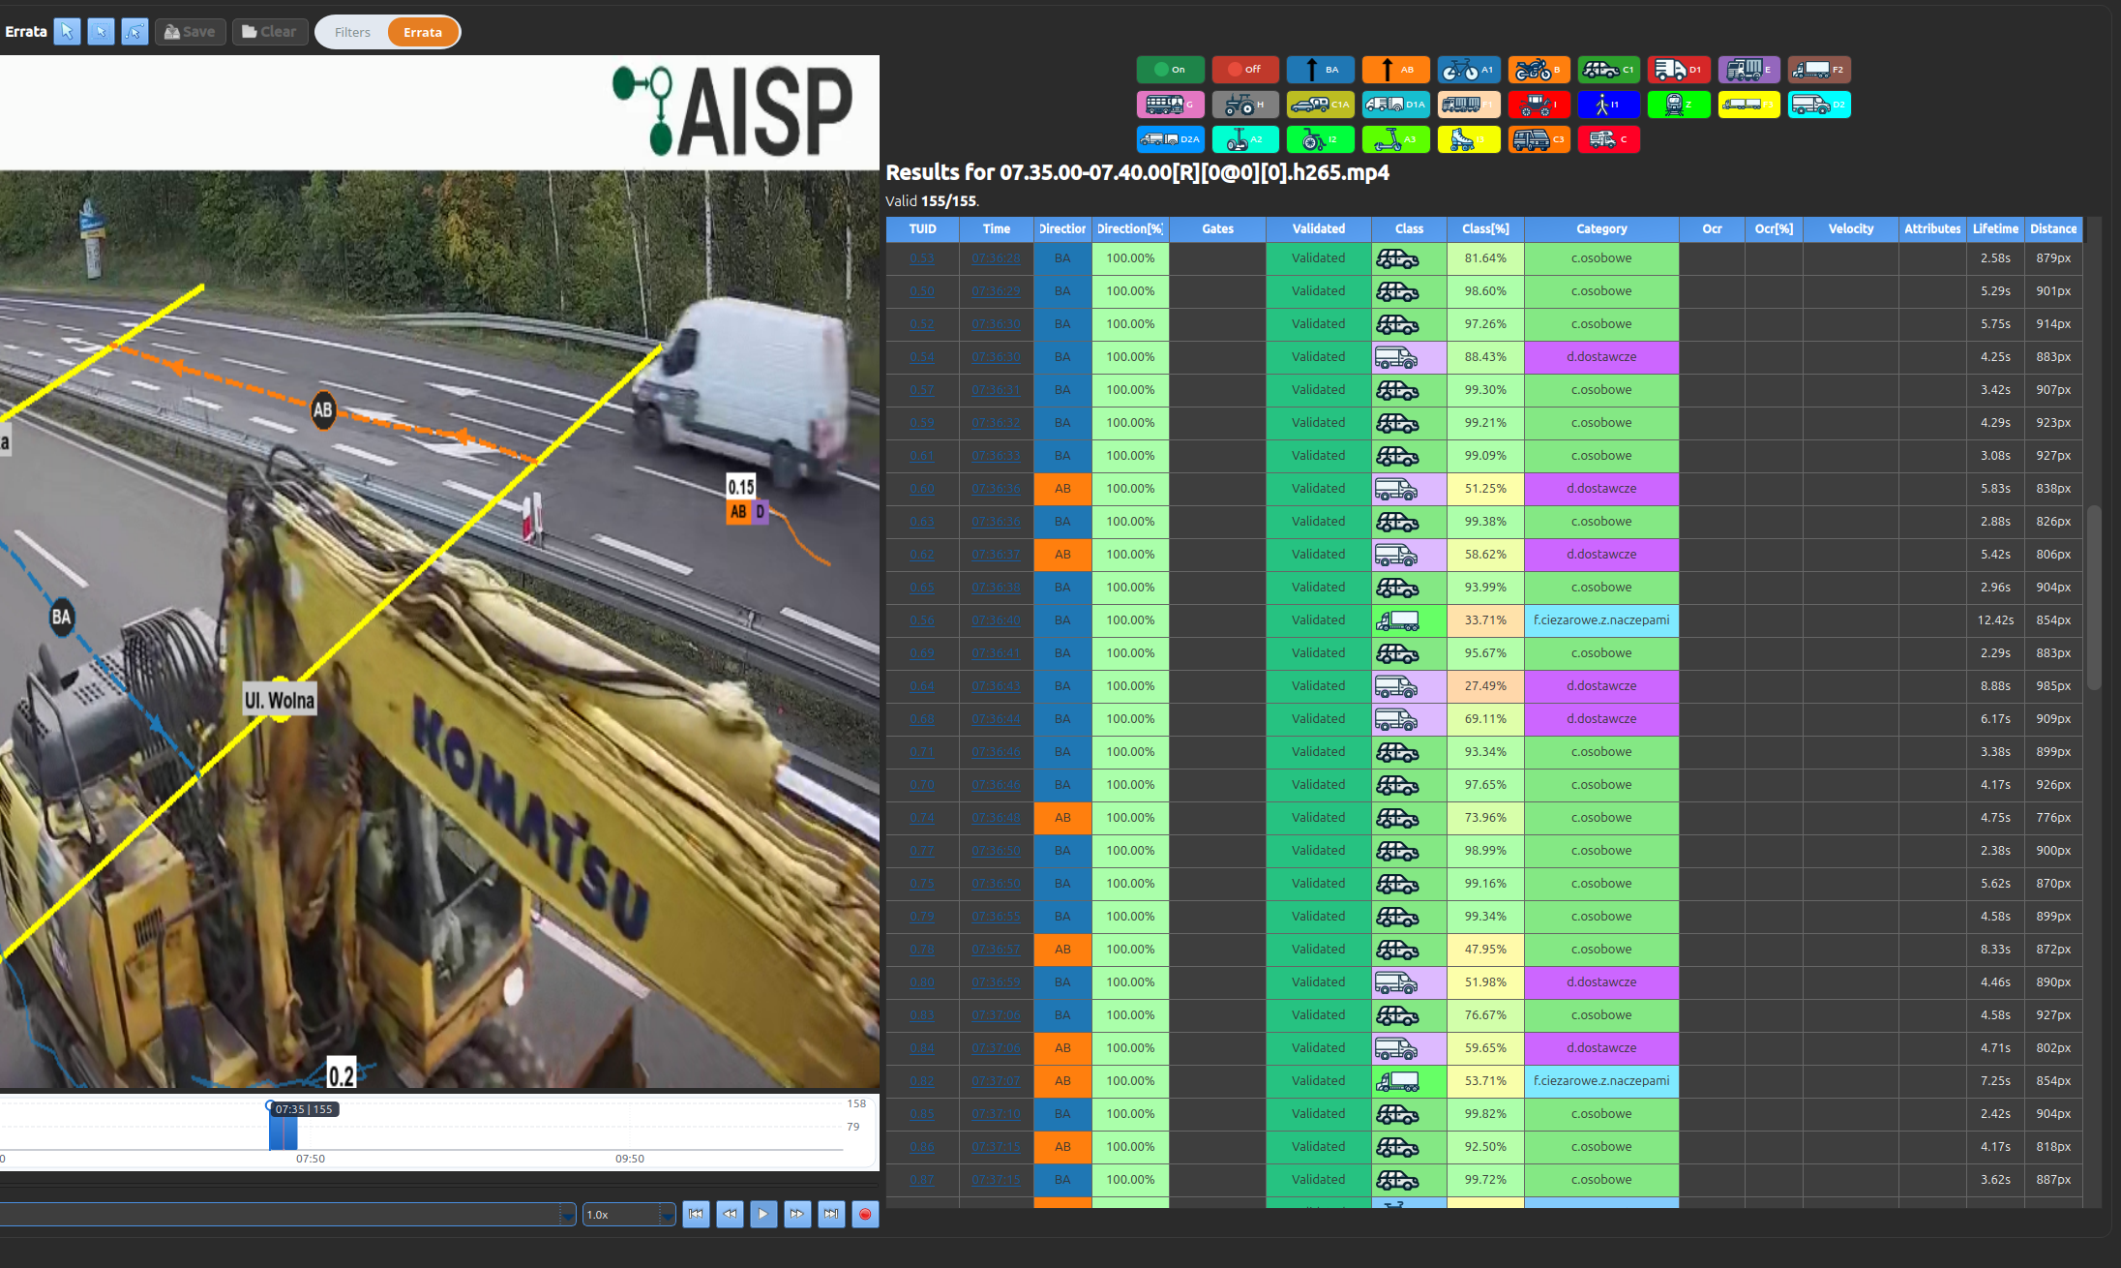Click the AB direction marker in video
Image resolution: width=2121 pixels, height=1268 pixels.
323,410
